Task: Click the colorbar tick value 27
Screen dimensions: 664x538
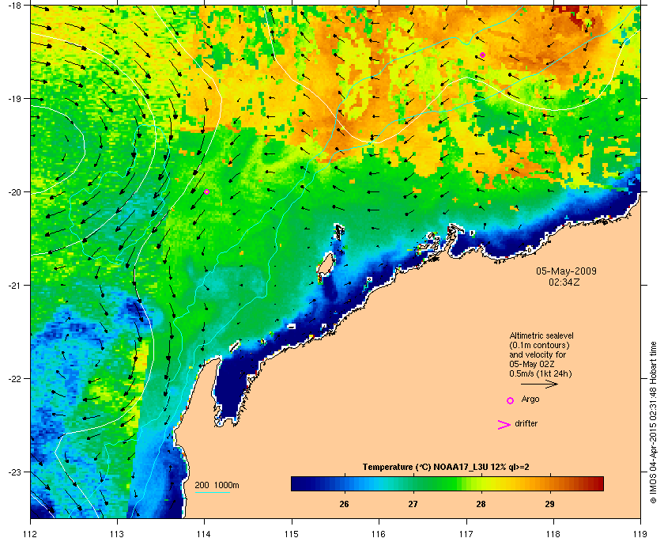Action: [x=413, y=504]
